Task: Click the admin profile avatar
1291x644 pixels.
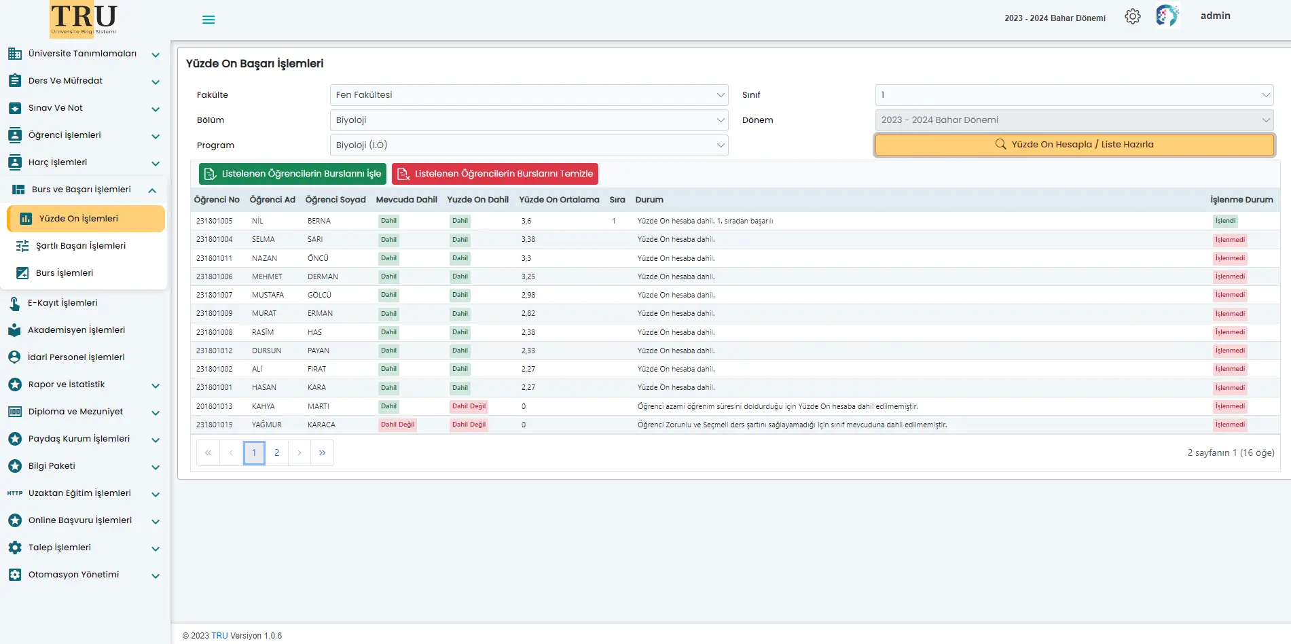Action: tap(1167, 16)
